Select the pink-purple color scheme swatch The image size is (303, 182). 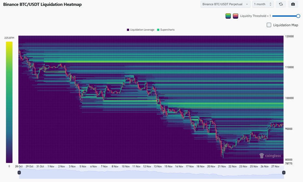(235, 16)
